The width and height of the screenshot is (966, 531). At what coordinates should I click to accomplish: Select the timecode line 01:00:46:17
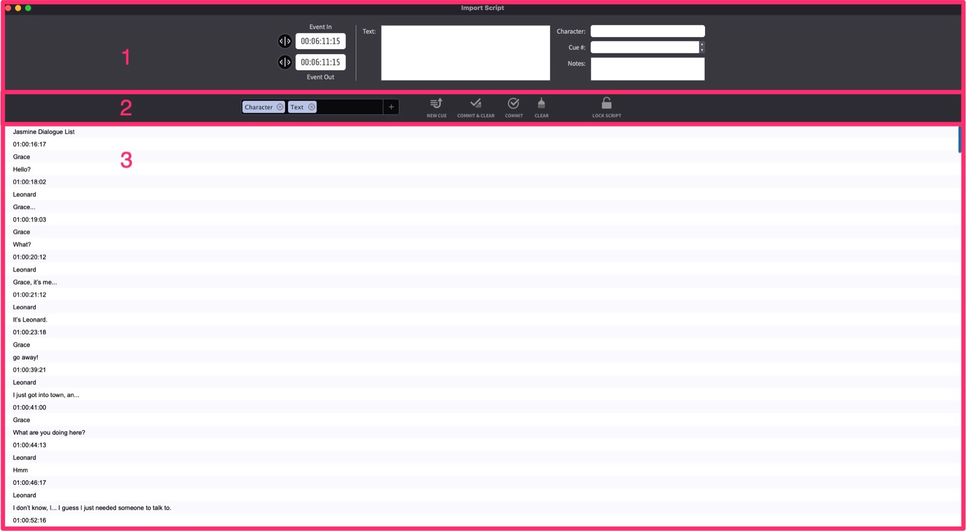click(30, 482)
